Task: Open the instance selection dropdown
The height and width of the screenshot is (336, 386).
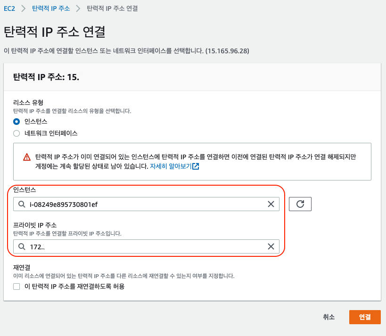Action: (x=141, y=204)
